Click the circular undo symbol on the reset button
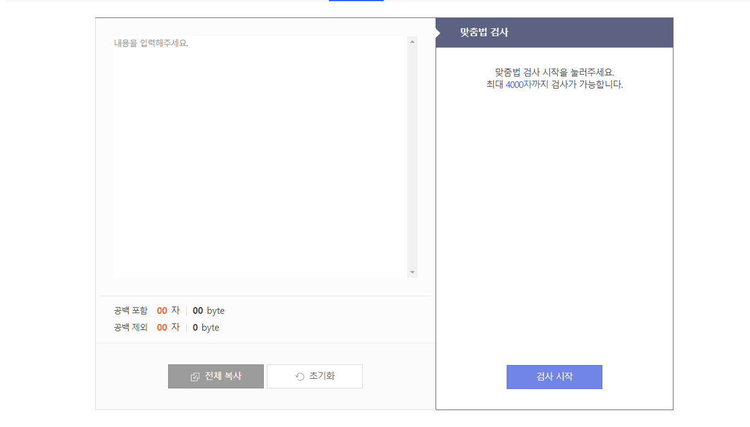The height and width of the screenshot is (427, 750). (299, 376)
